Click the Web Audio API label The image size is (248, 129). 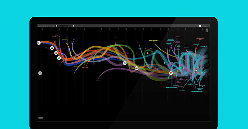pyautogui.click(x=202, y=86)
